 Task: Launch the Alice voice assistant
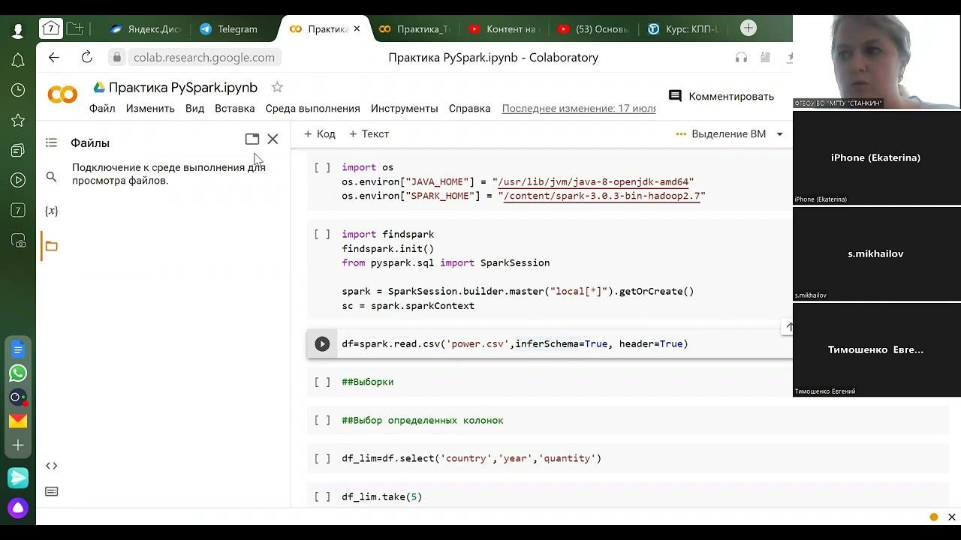pos(18,508)
